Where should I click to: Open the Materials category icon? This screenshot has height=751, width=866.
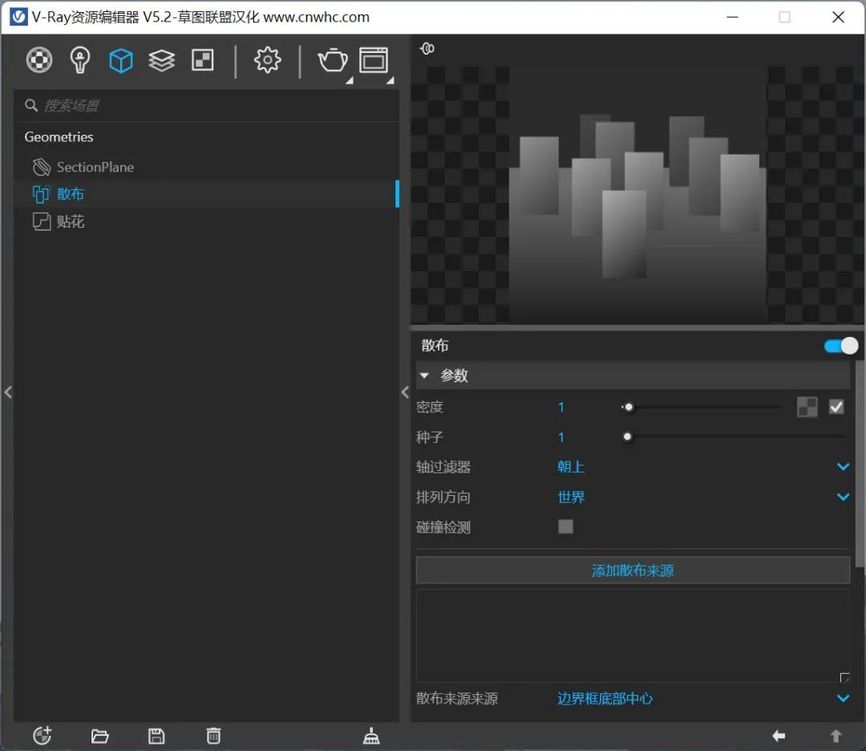tap(39, 60)
